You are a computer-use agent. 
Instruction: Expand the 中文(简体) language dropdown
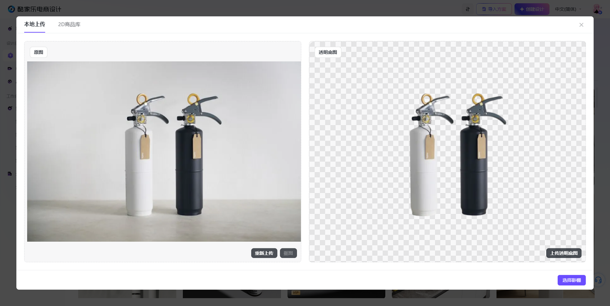tap(568, 9)
